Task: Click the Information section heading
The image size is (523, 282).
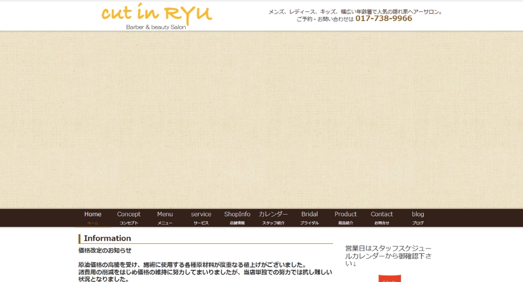Action: [108, 239]
